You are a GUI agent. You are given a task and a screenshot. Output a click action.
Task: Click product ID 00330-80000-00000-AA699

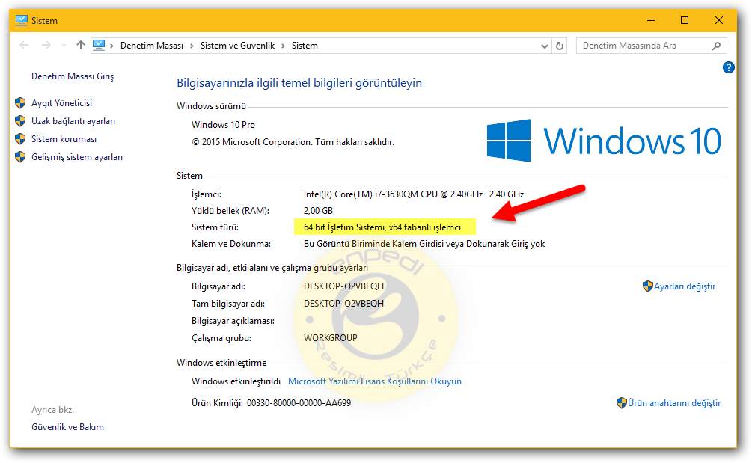tap(299, 403)
